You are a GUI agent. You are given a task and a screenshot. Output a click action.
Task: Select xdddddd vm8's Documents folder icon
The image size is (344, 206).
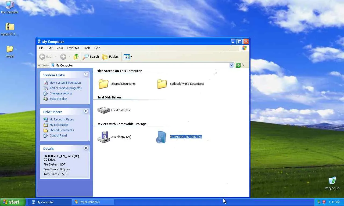tap(162, 84)
